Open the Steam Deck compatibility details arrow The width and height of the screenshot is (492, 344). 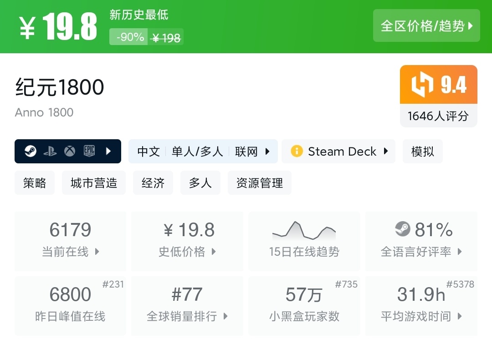point(385,151)
